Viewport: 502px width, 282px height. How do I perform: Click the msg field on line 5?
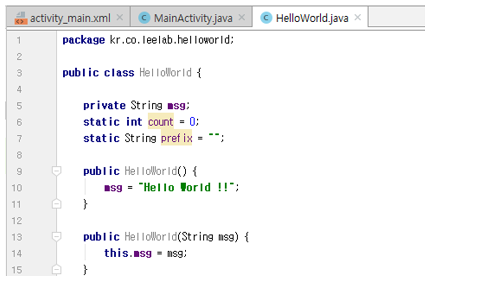[176, 106]
